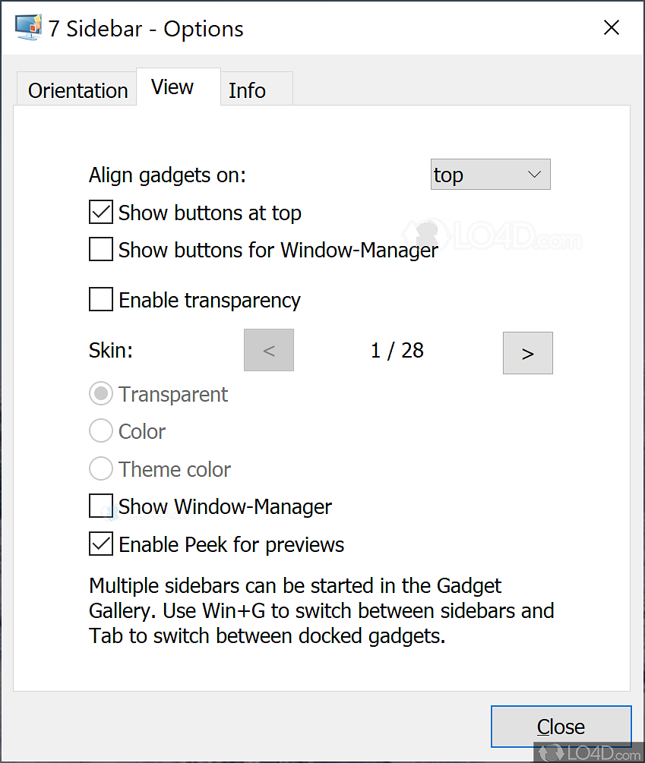
Task: Stay on the View tab
Action: pyautogui.click(x=172, y=87)
